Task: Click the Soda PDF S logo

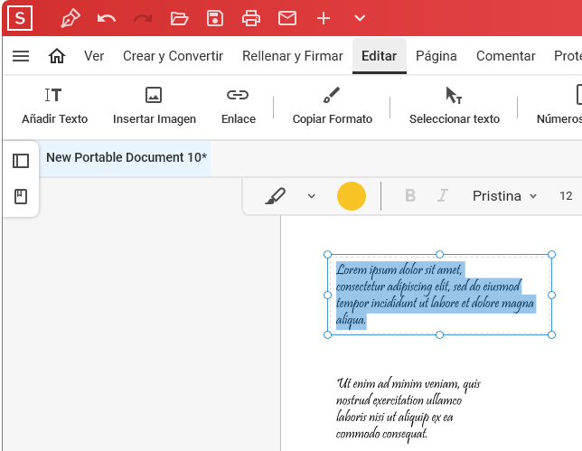Action: (x=20, y=18)
